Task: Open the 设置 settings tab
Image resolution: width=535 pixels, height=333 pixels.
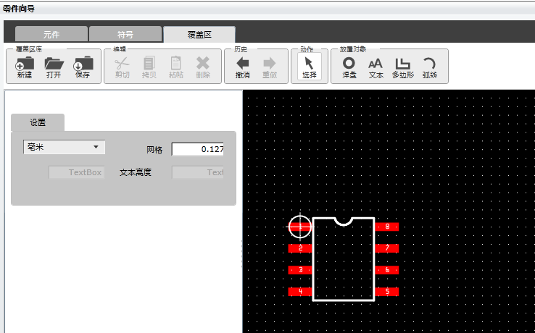Action: (38, 122)
